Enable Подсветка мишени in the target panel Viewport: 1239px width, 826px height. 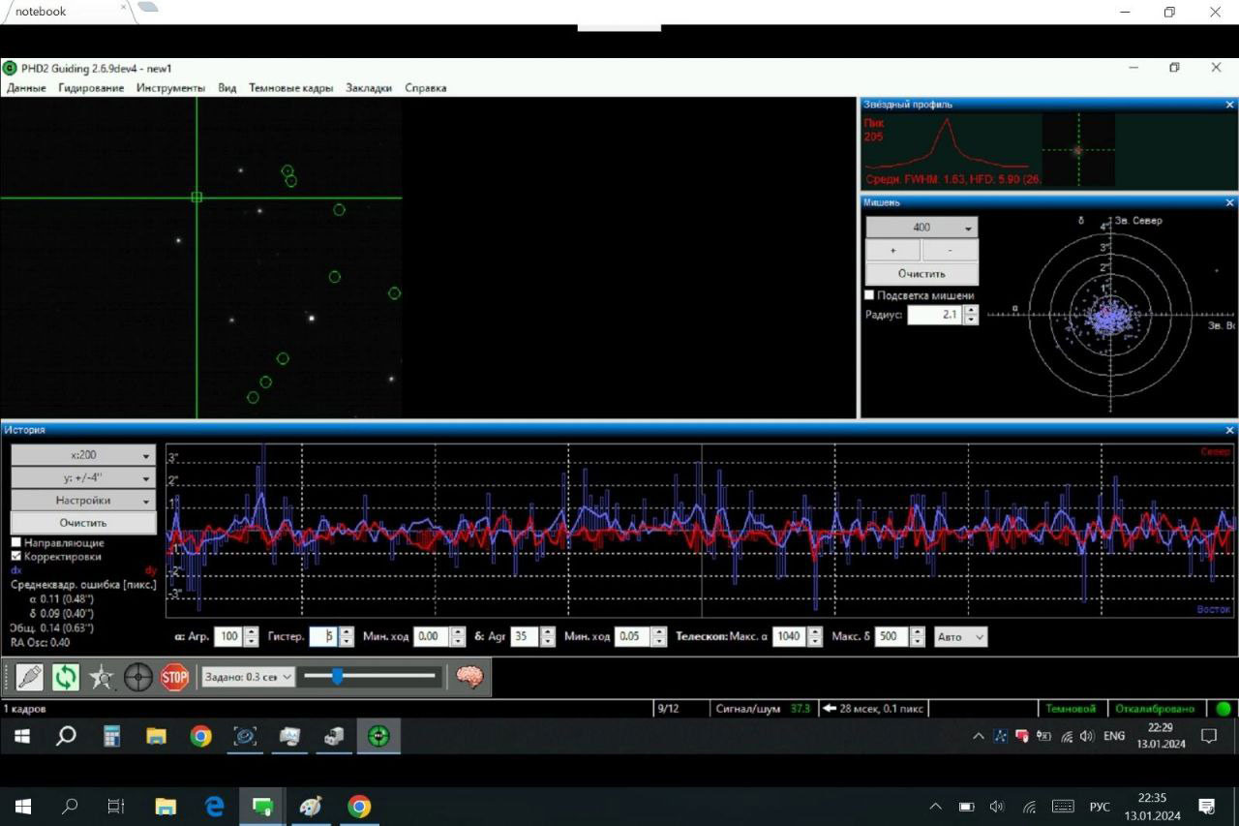868,294
